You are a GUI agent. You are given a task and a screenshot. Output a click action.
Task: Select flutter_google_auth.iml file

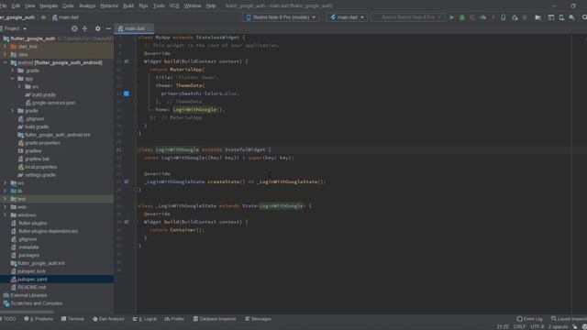(x=41, y=263)
